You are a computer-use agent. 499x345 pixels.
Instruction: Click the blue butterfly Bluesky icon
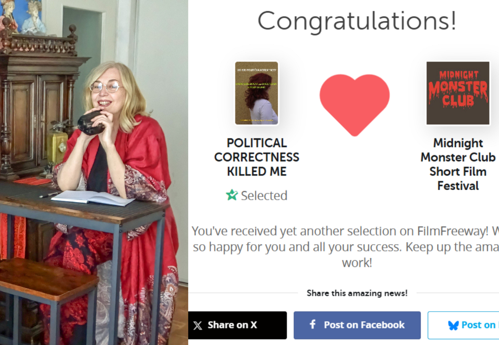(x=453, y=326)
